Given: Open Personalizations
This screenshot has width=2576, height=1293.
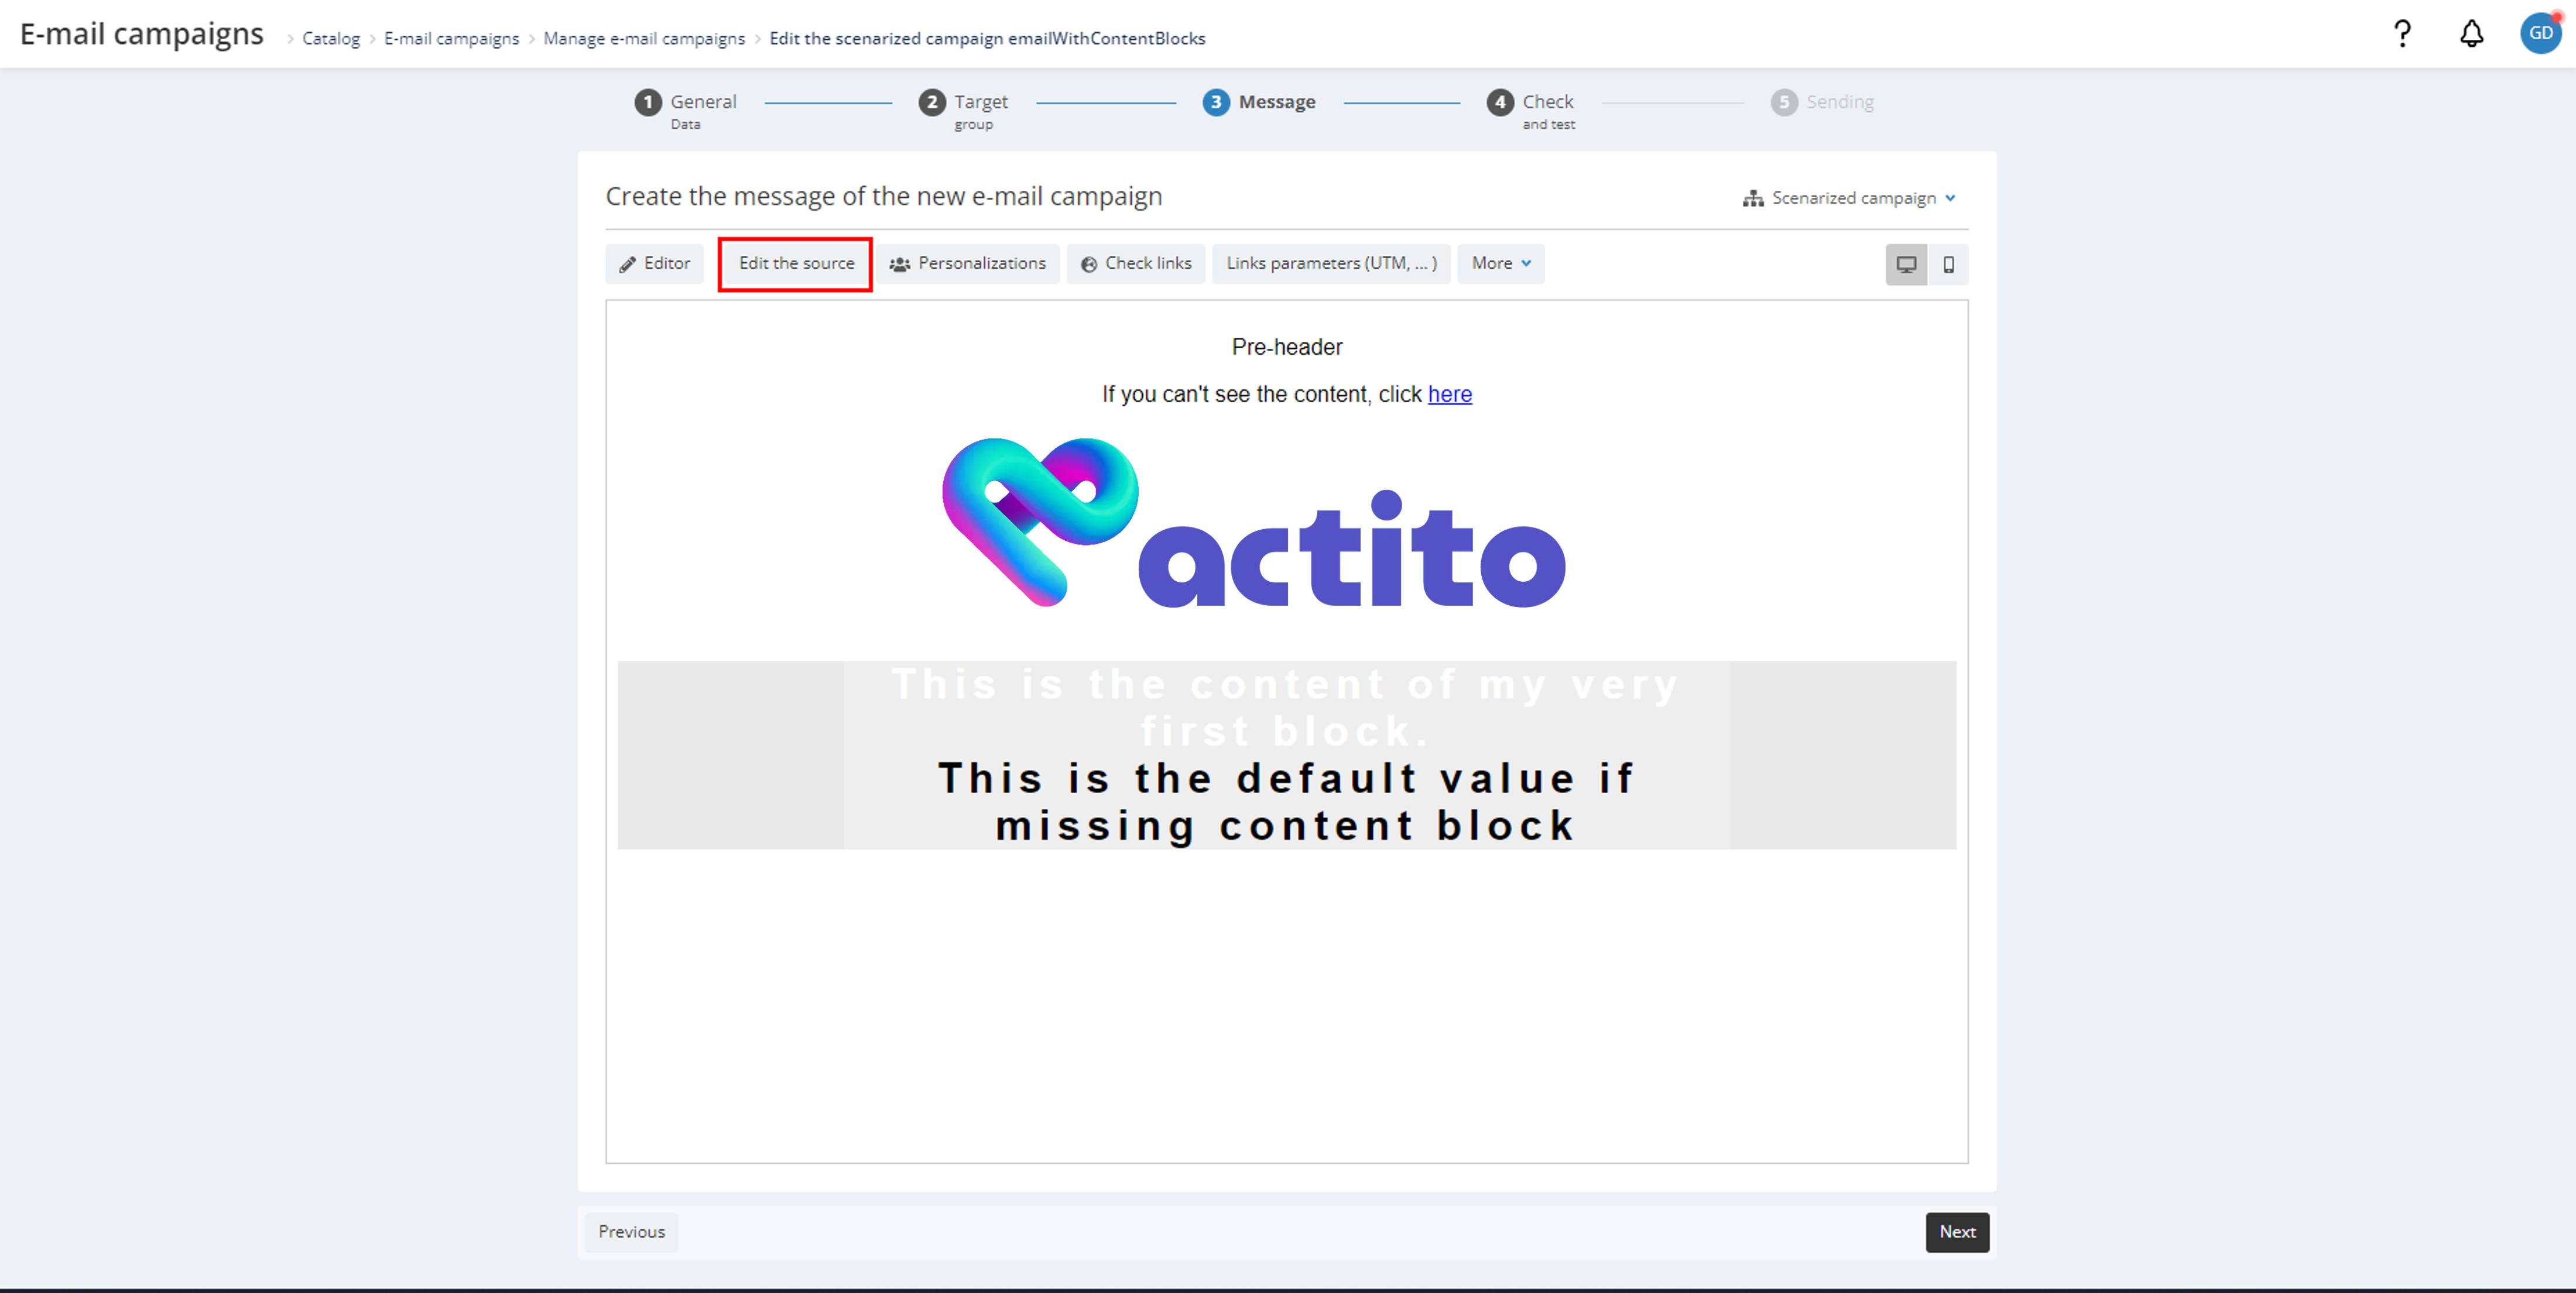Looking at the screenshot, I should (x=968, y=264).
